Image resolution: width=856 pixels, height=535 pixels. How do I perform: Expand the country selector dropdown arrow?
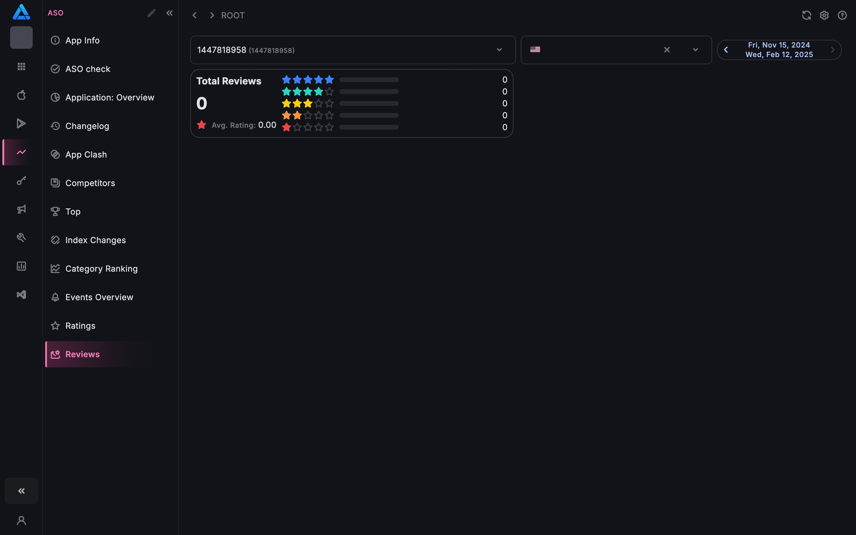pyautogui.click(x=695, y=50)
